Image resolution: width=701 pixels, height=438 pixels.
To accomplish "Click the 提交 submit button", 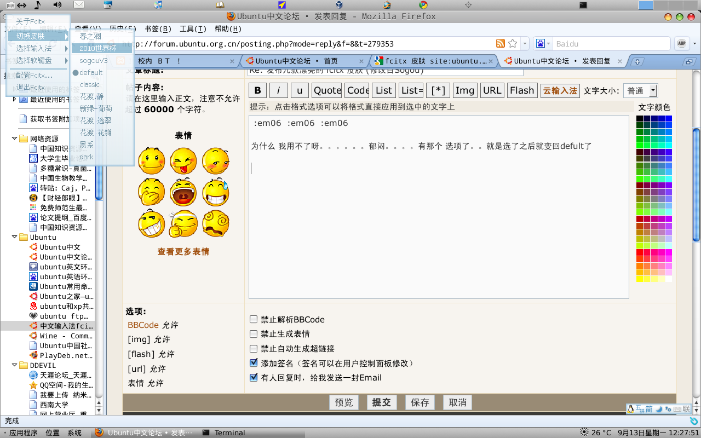I will [382, 402].
